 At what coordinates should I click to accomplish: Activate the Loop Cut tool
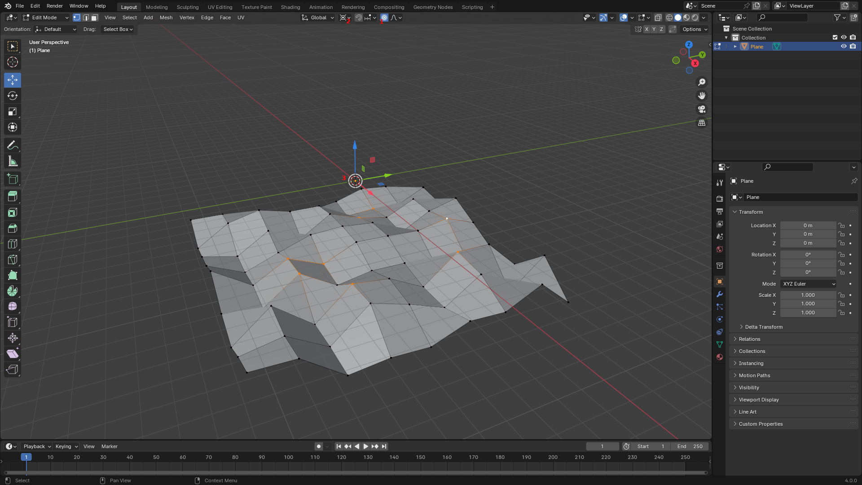(x=13, y=244)
